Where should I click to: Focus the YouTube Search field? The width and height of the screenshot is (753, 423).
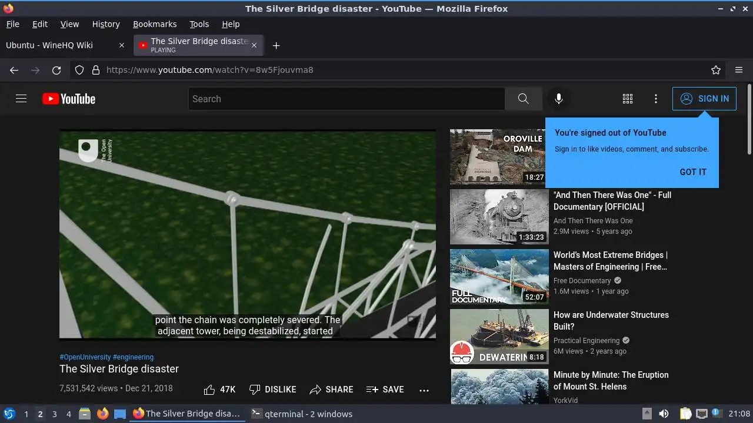[346, 99]
